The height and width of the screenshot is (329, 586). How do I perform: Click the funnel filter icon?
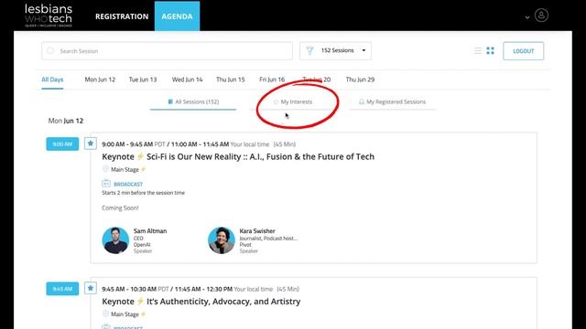coord(309,51)
